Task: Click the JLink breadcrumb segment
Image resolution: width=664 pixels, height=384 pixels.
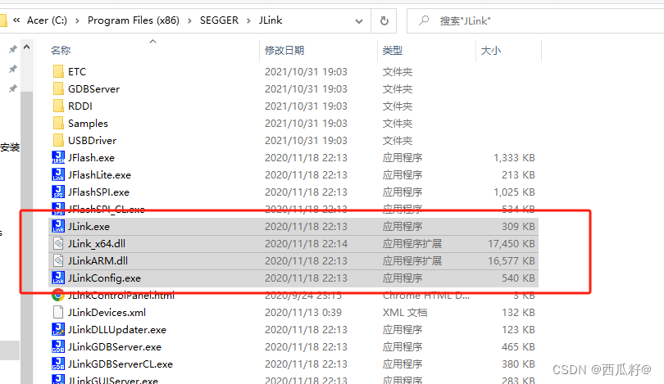Action: pyautogui.click(x=271, y=20)
